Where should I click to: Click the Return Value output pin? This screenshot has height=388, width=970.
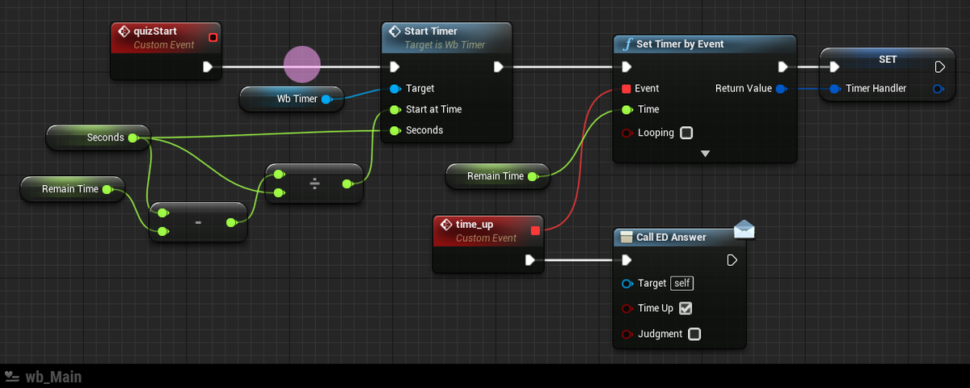tap(780, 89)
